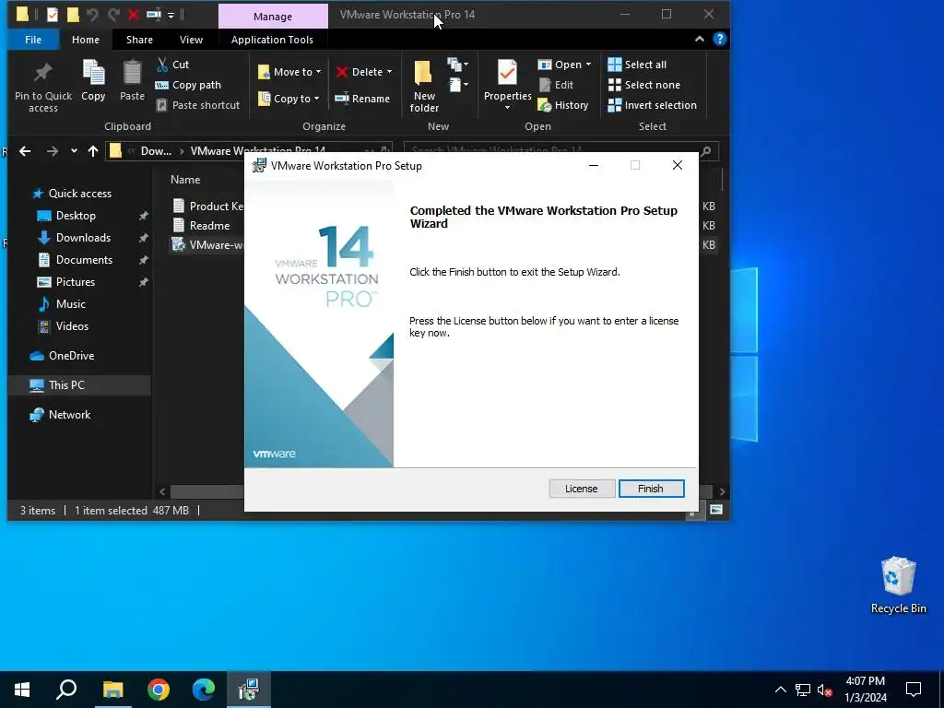This screenshot has height=708, width=944.
Task: Open the Recent locations dropdown chevron
Action: tap(74, 151)
